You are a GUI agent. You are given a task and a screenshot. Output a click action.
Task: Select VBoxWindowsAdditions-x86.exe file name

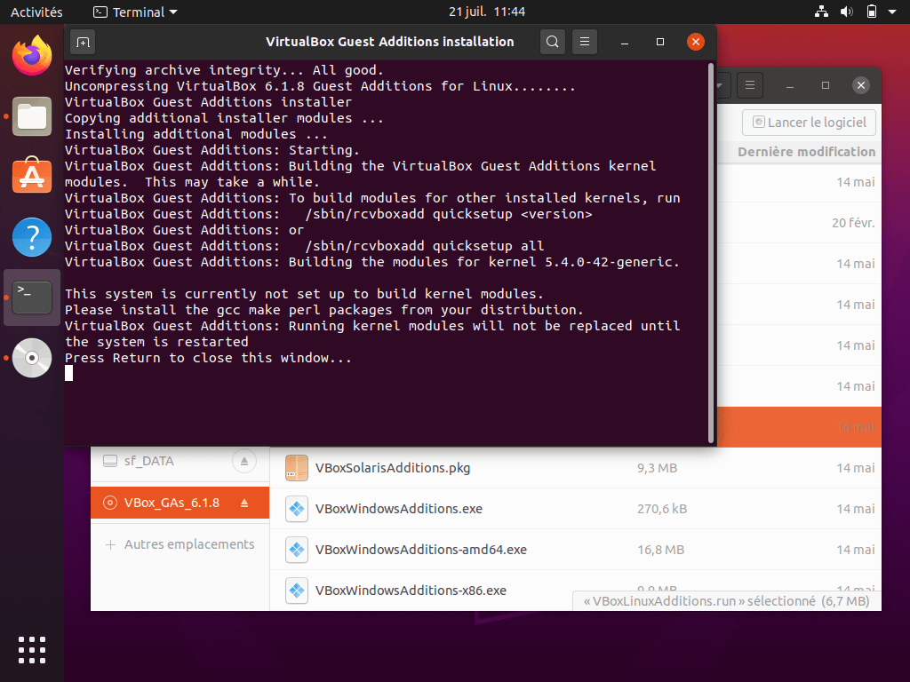411,591
